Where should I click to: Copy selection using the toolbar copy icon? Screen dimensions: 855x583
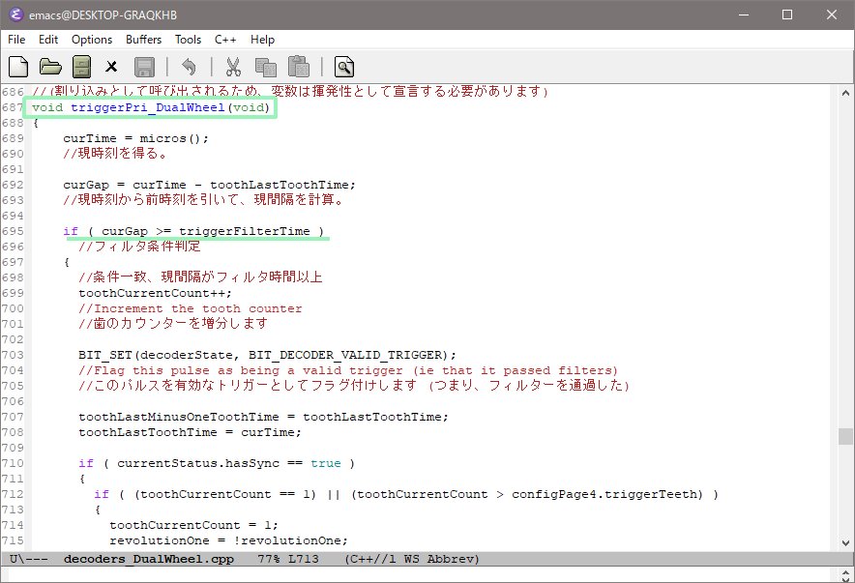click(265, 67)
